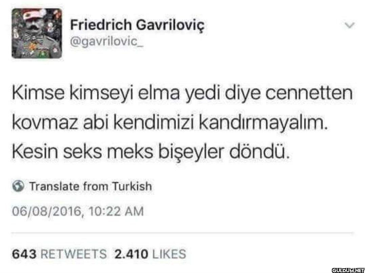366x273 pixels.
Task: Open the Friedrich Gavriloviç display name
Action: point(137,25)
